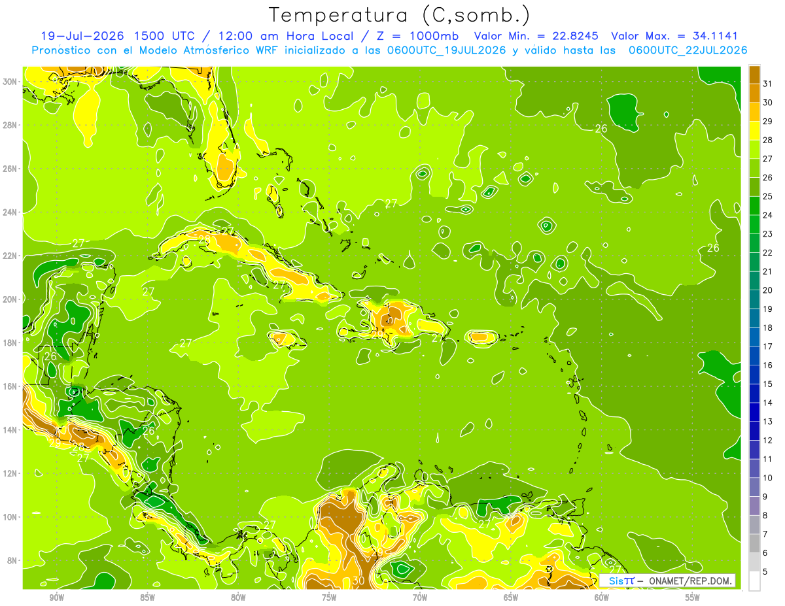The image size is (785, 606).
Task: Click the '27' contour label near 24N, 72W
Action: pyautogui.click(x=391, y=204)
